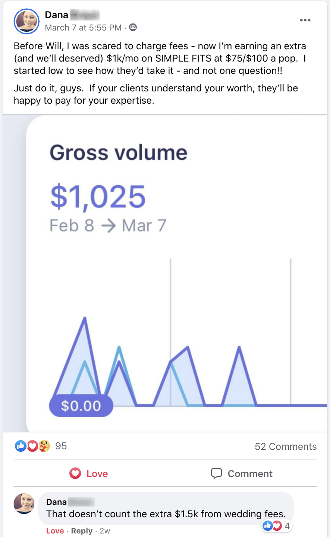The image size is (330, 537).
Task: Toggle the Love reaction on the post
Action: pyautogui.click(x=89, y=474)
